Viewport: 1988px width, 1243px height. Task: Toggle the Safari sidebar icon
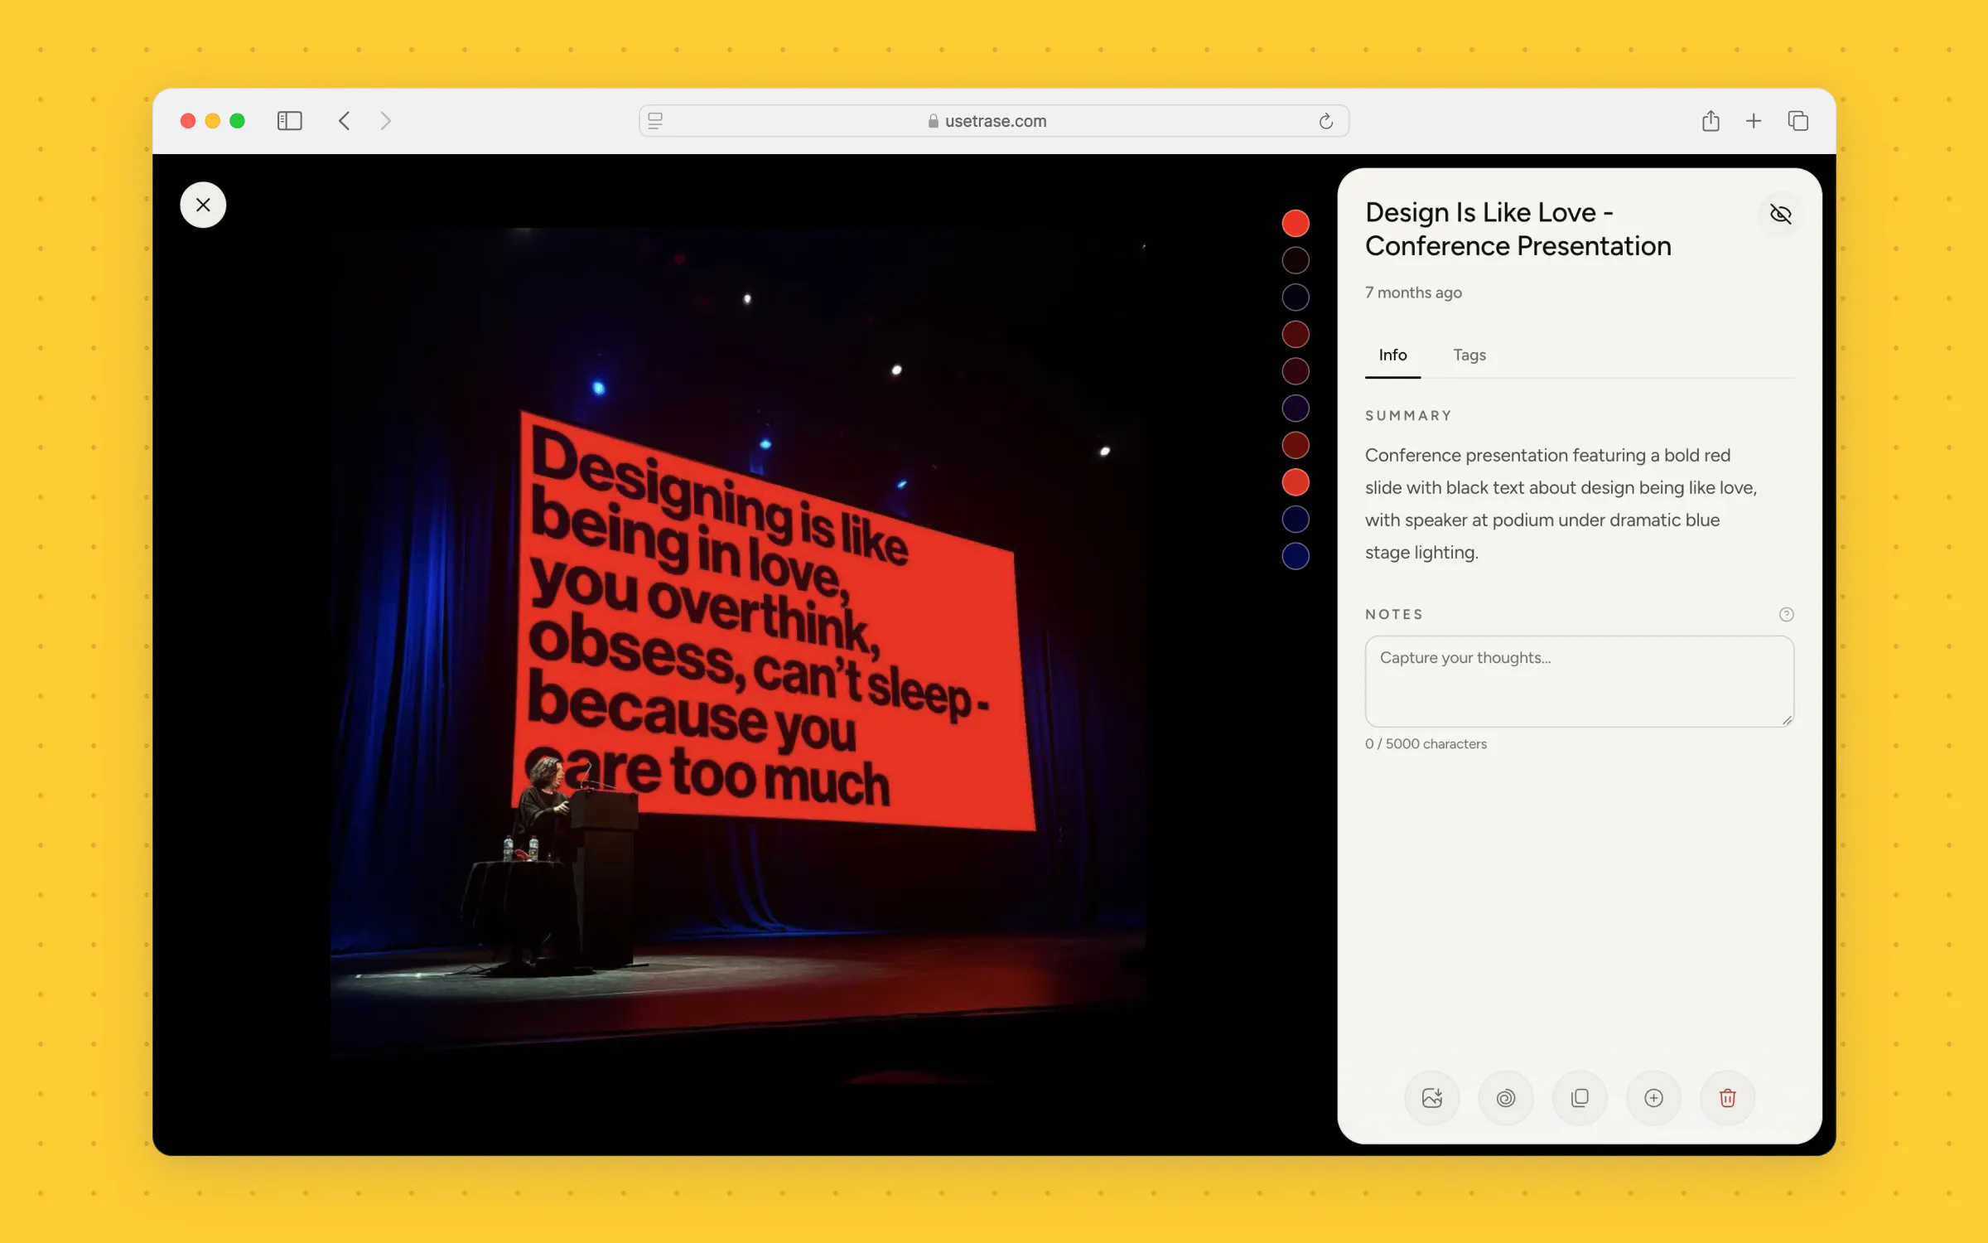pyautogui.click(x=289, y=121)
